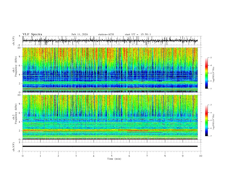The image size is (226, 175).
Task: Click the "5" tick on ch.1(V) axis
Action: pyautogui.click(x=20, y=36)
